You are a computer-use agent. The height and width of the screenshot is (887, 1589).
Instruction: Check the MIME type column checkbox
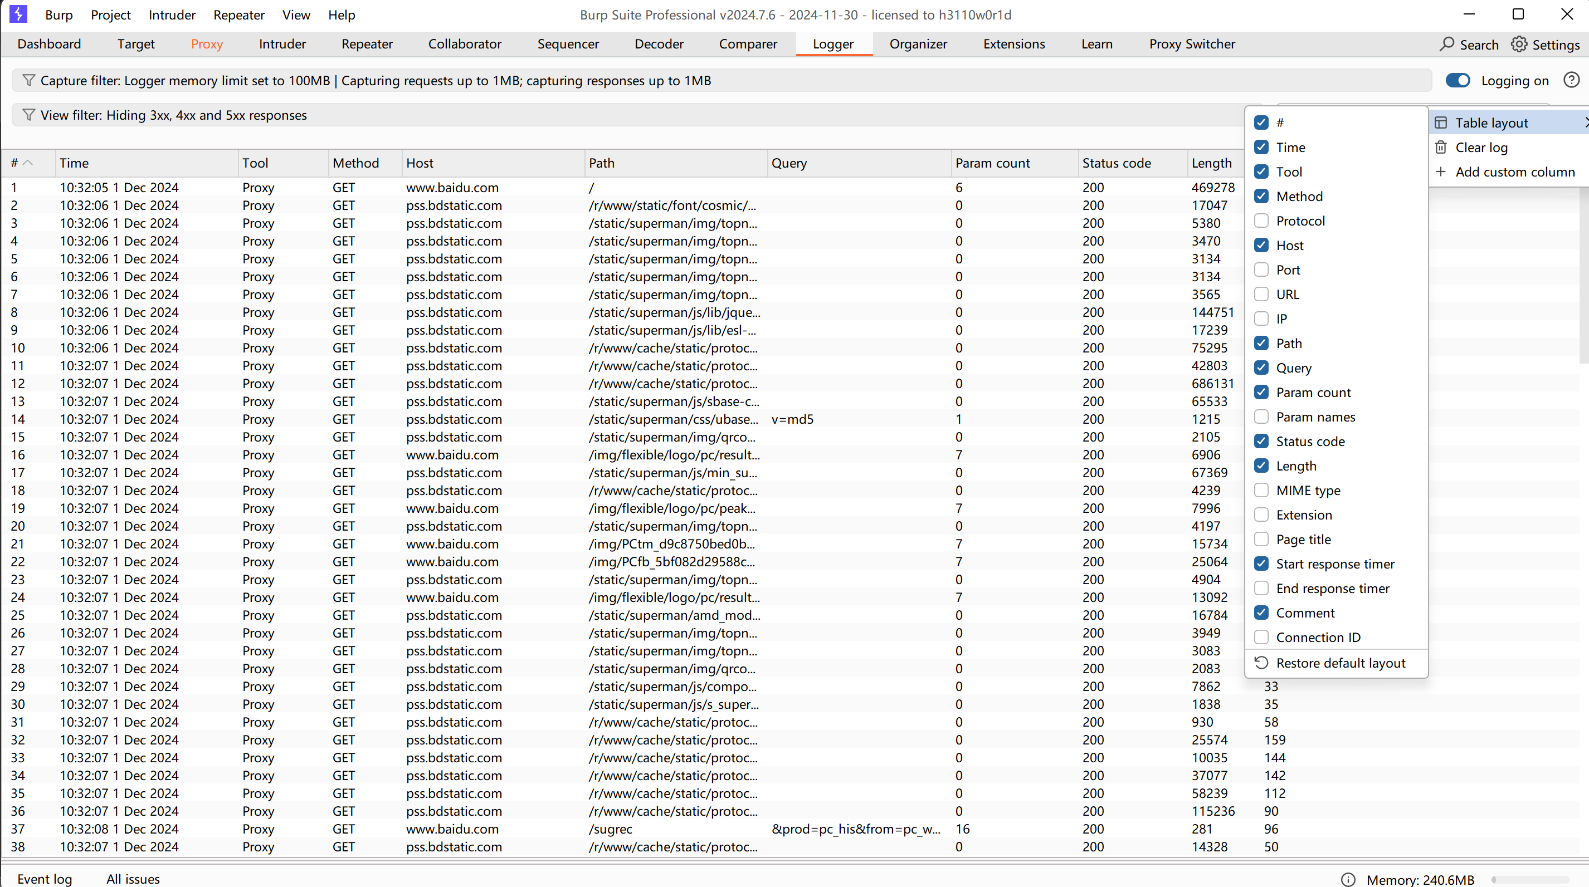1261,491
